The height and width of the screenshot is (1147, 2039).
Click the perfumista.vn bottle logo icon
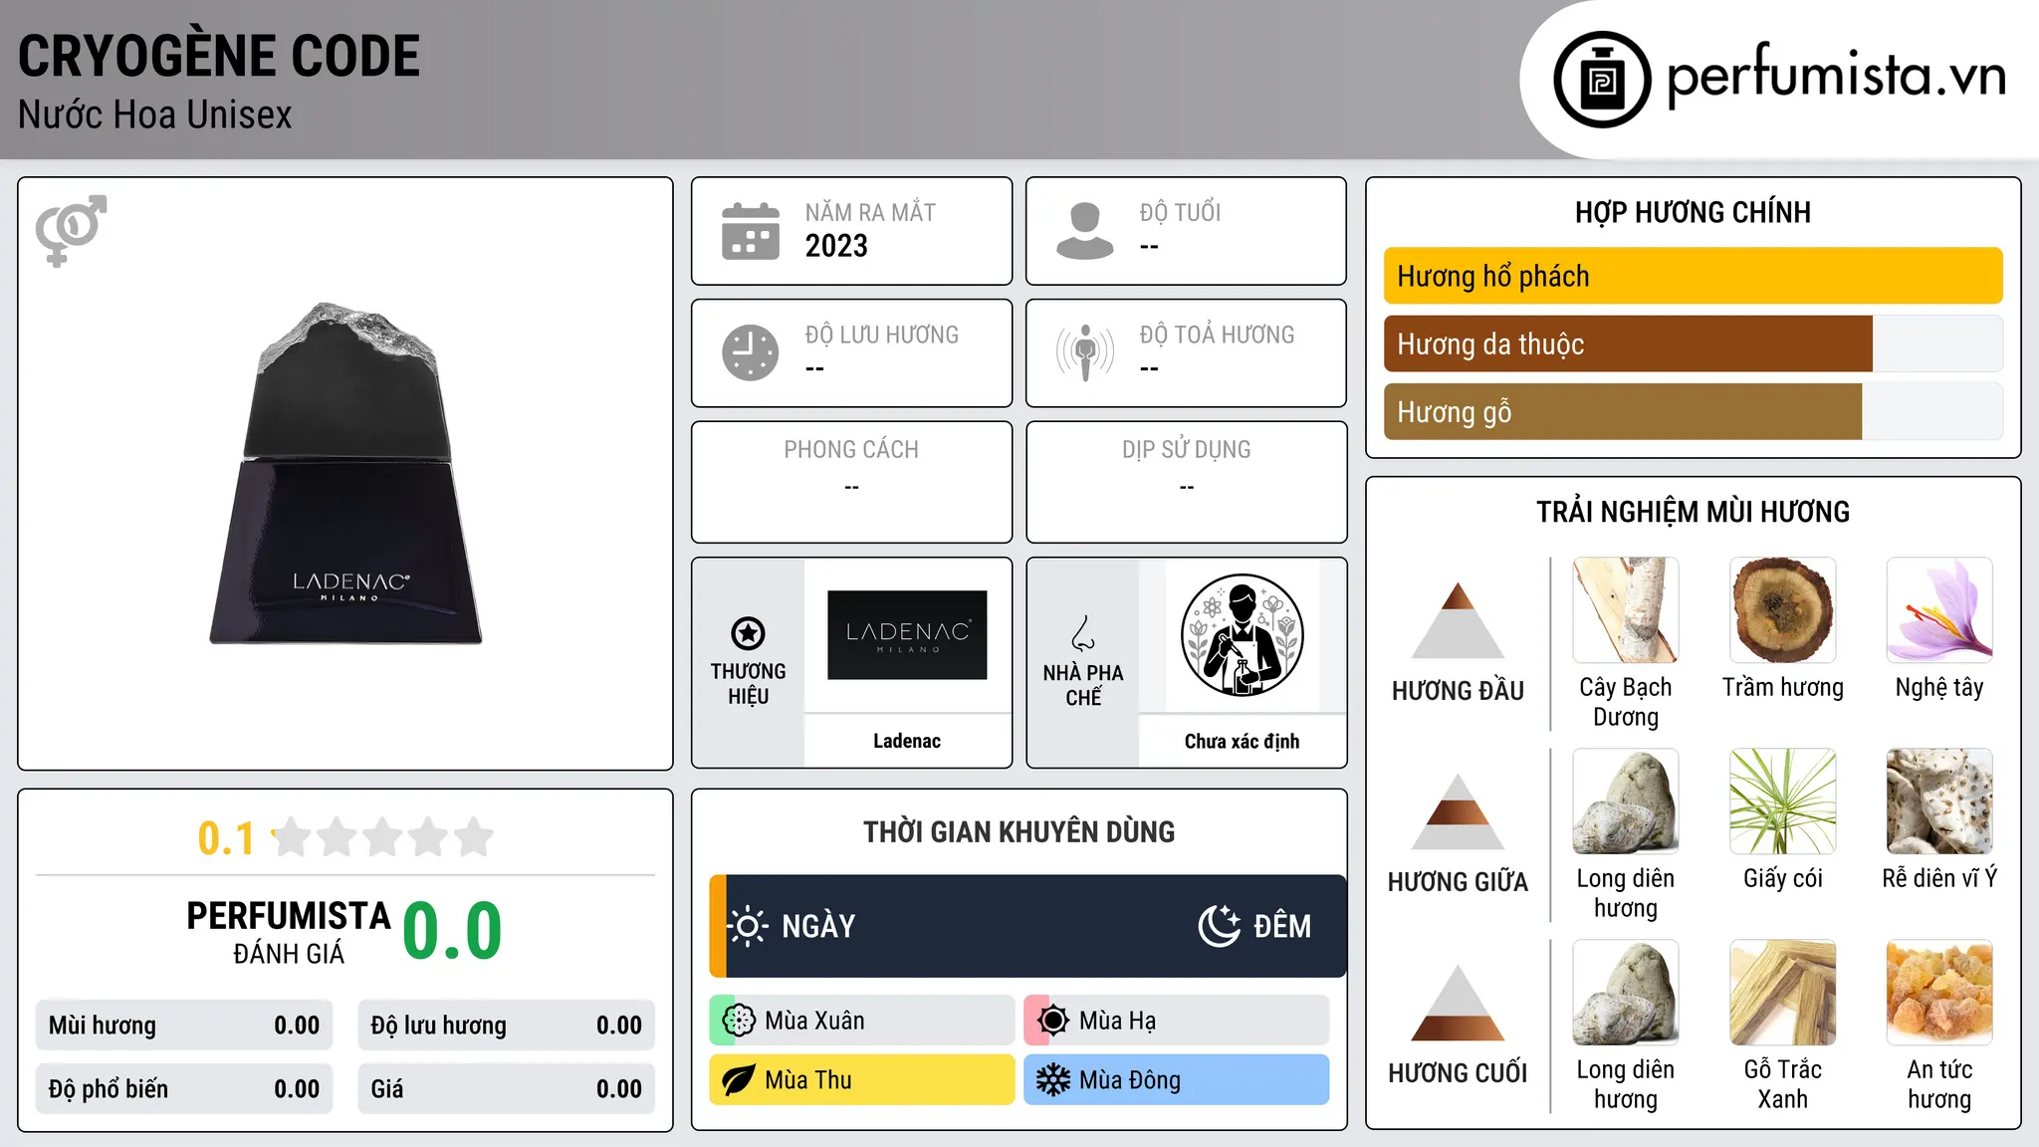tap(1602, 80)
